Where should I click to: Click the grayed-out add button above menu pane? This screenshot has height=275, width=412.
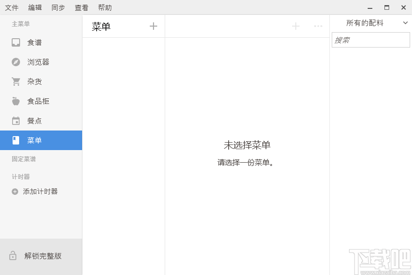pyautogui.click(x=295, y=26)
